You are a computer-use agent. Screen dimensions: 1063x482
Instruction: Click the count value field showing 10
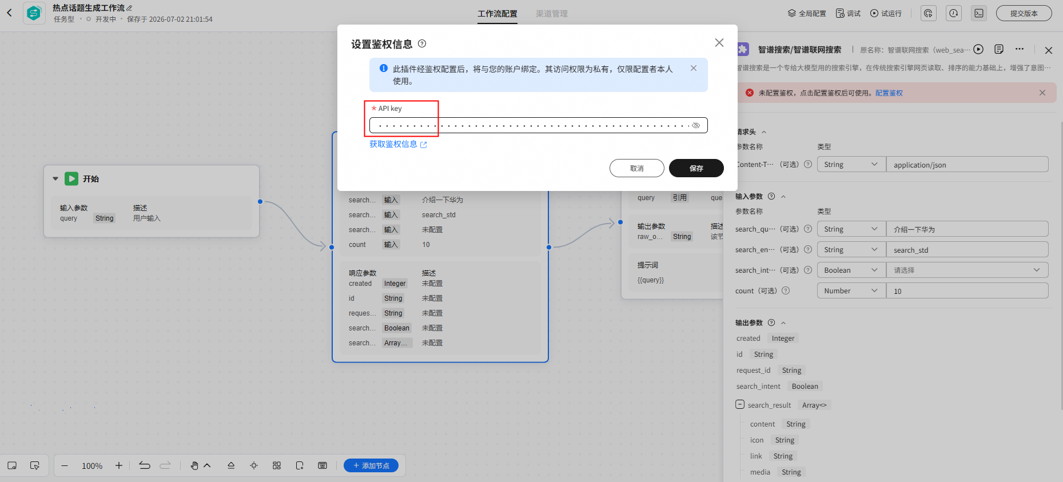[967, 291]
